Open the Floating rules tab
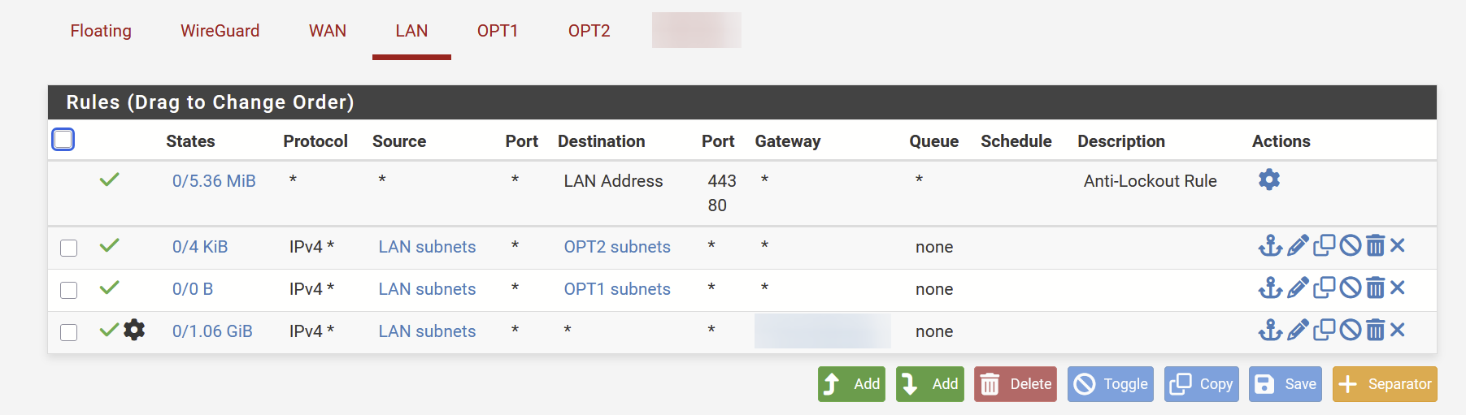The image size is (1466, 415). (101, 31)
